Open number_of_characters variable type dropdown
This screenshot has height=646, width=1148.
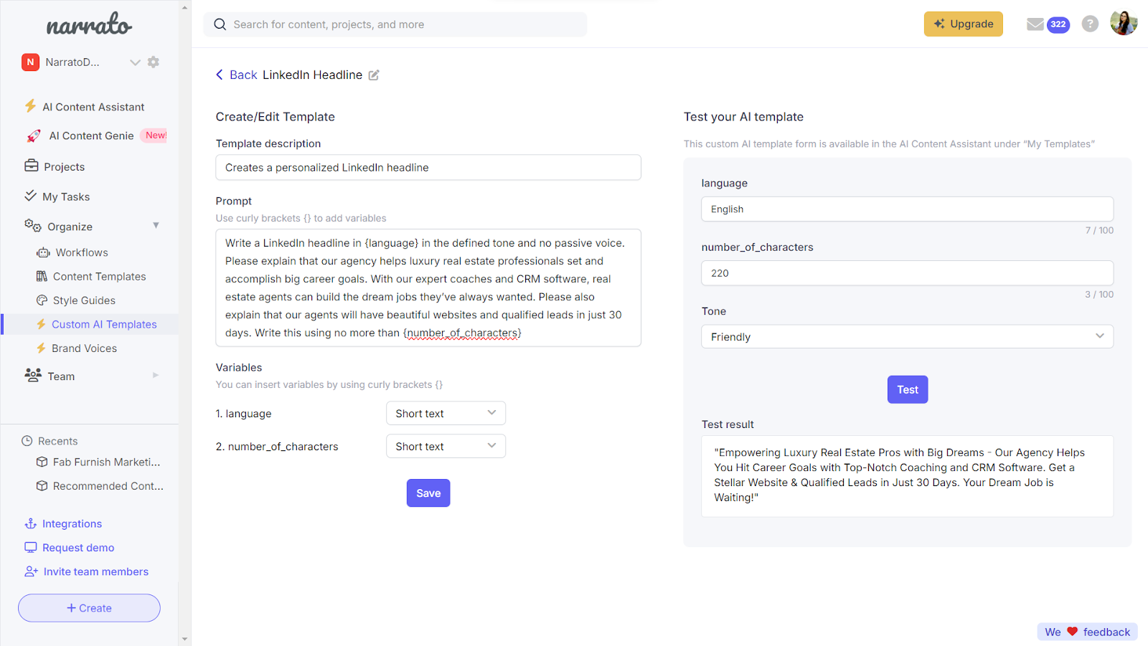click(x=446, y=446)
